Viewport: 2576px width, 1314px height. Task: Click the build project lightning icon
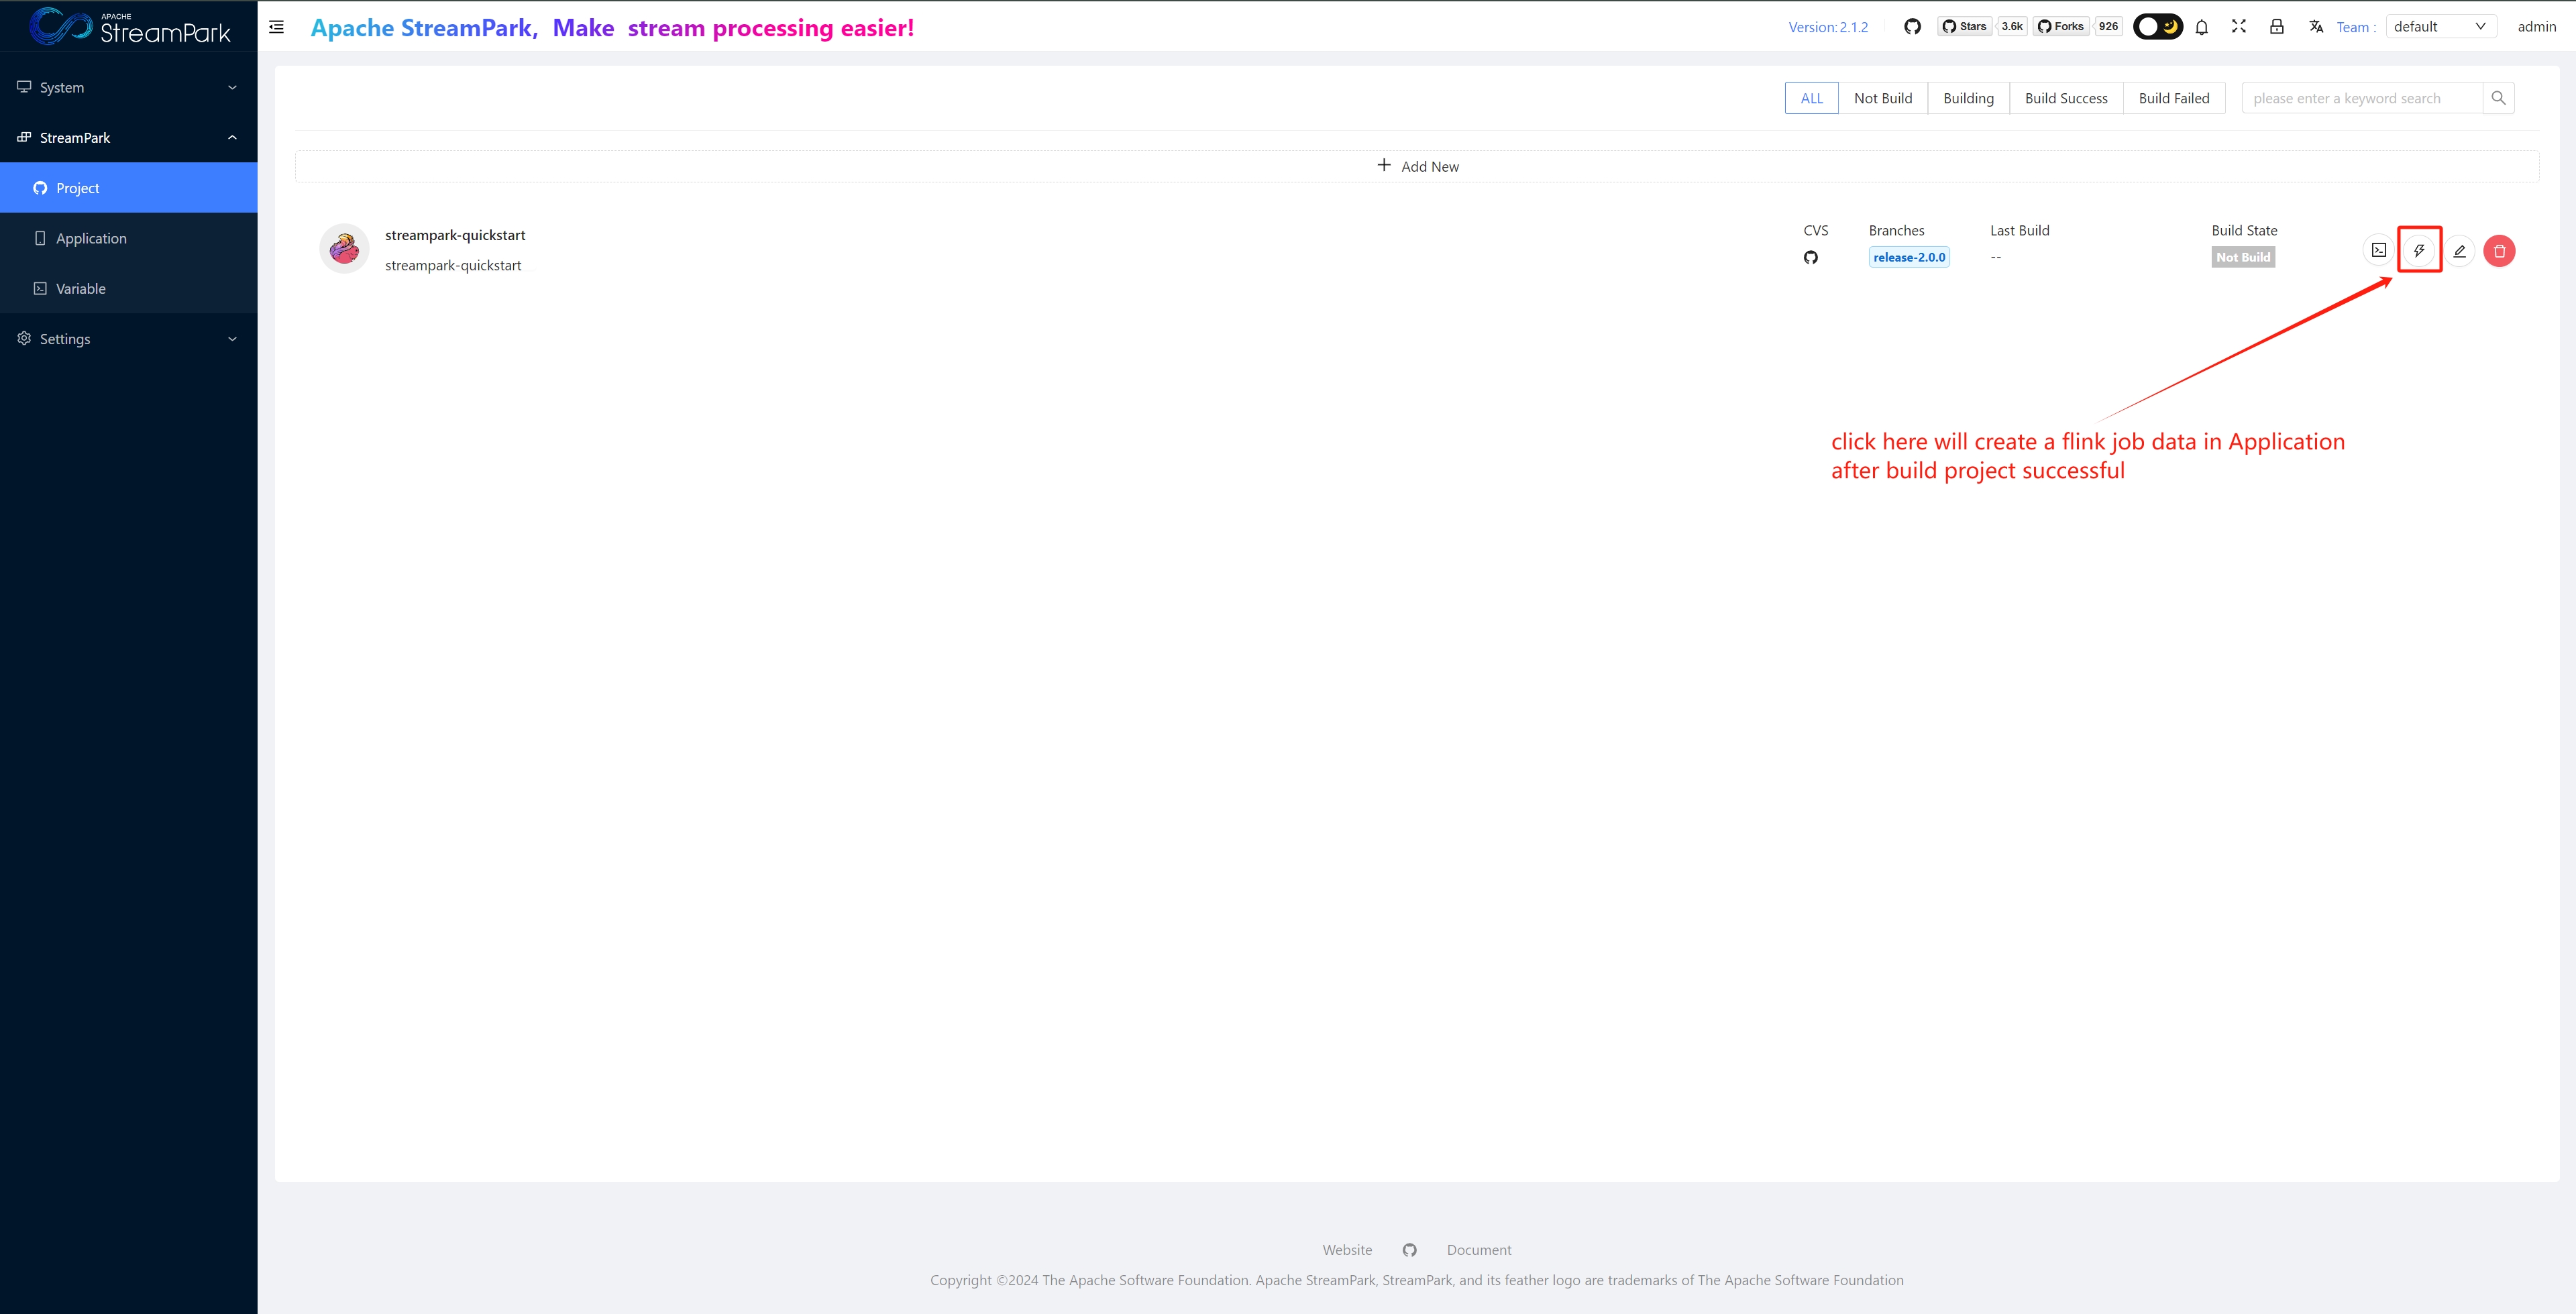pos(2418,250)
